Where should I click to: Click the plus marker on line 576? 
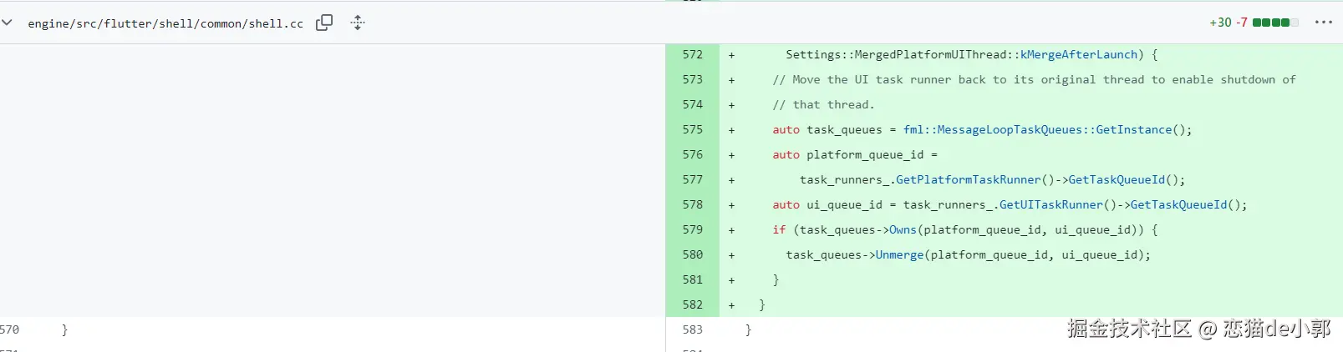tap(731, 154)
